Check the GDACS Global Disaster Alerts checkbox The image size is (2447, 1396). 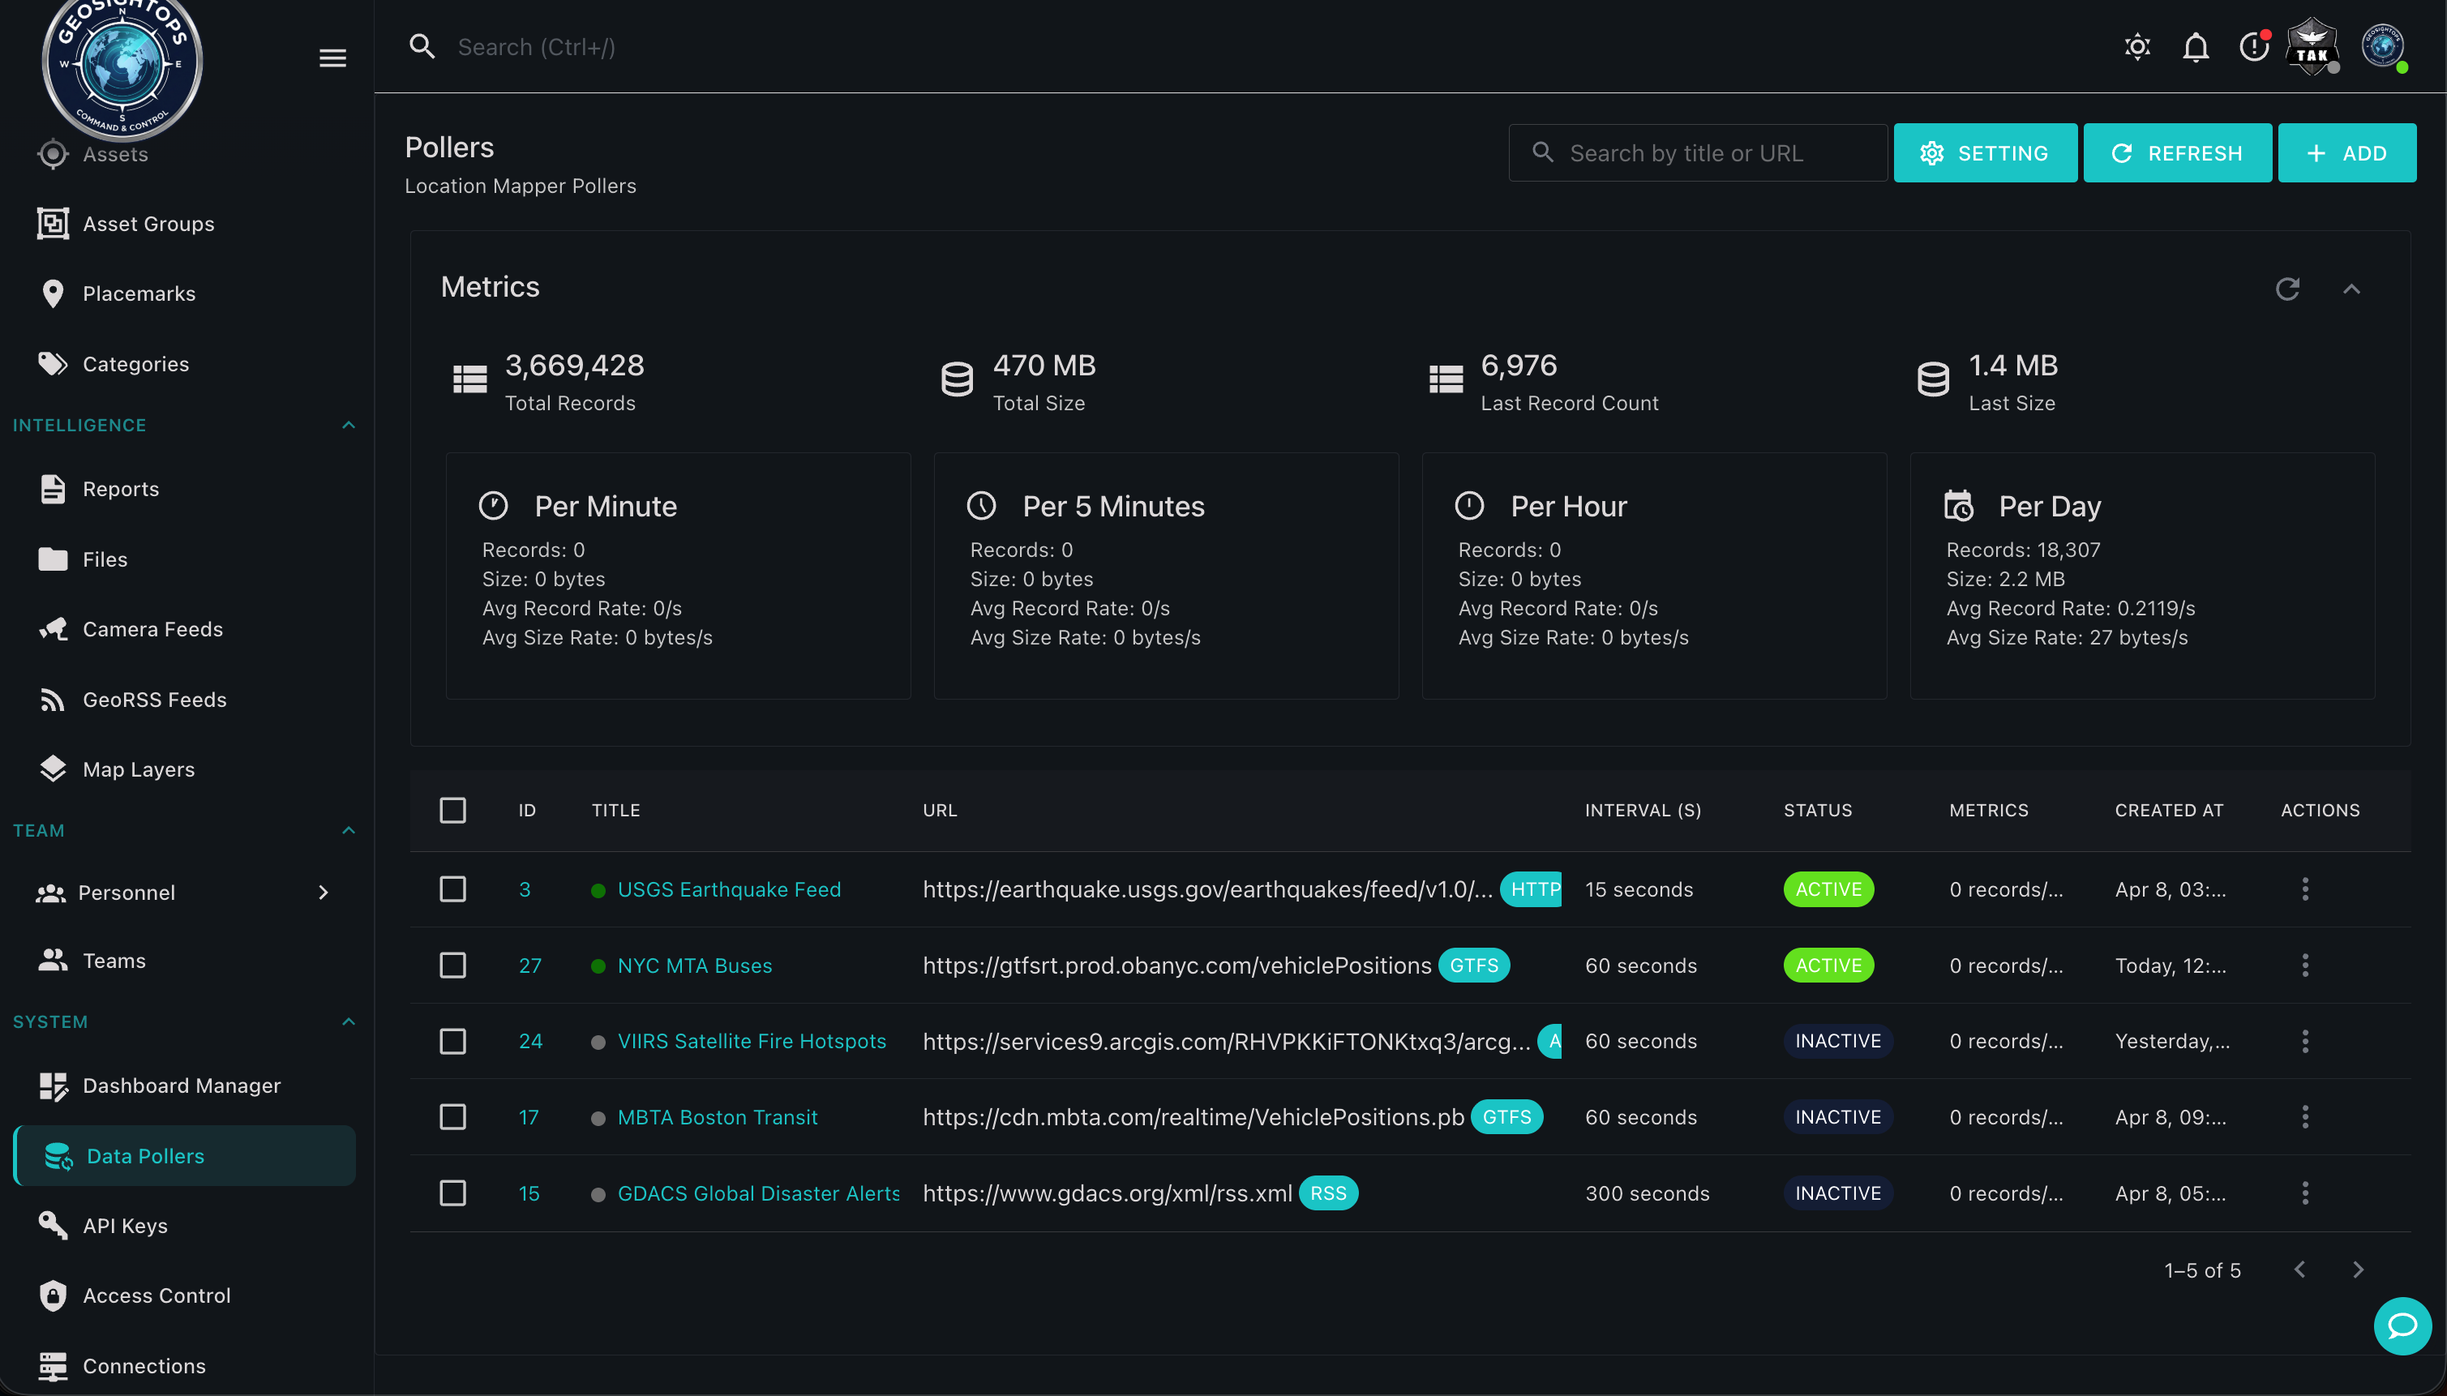(x=452, y=1193)
